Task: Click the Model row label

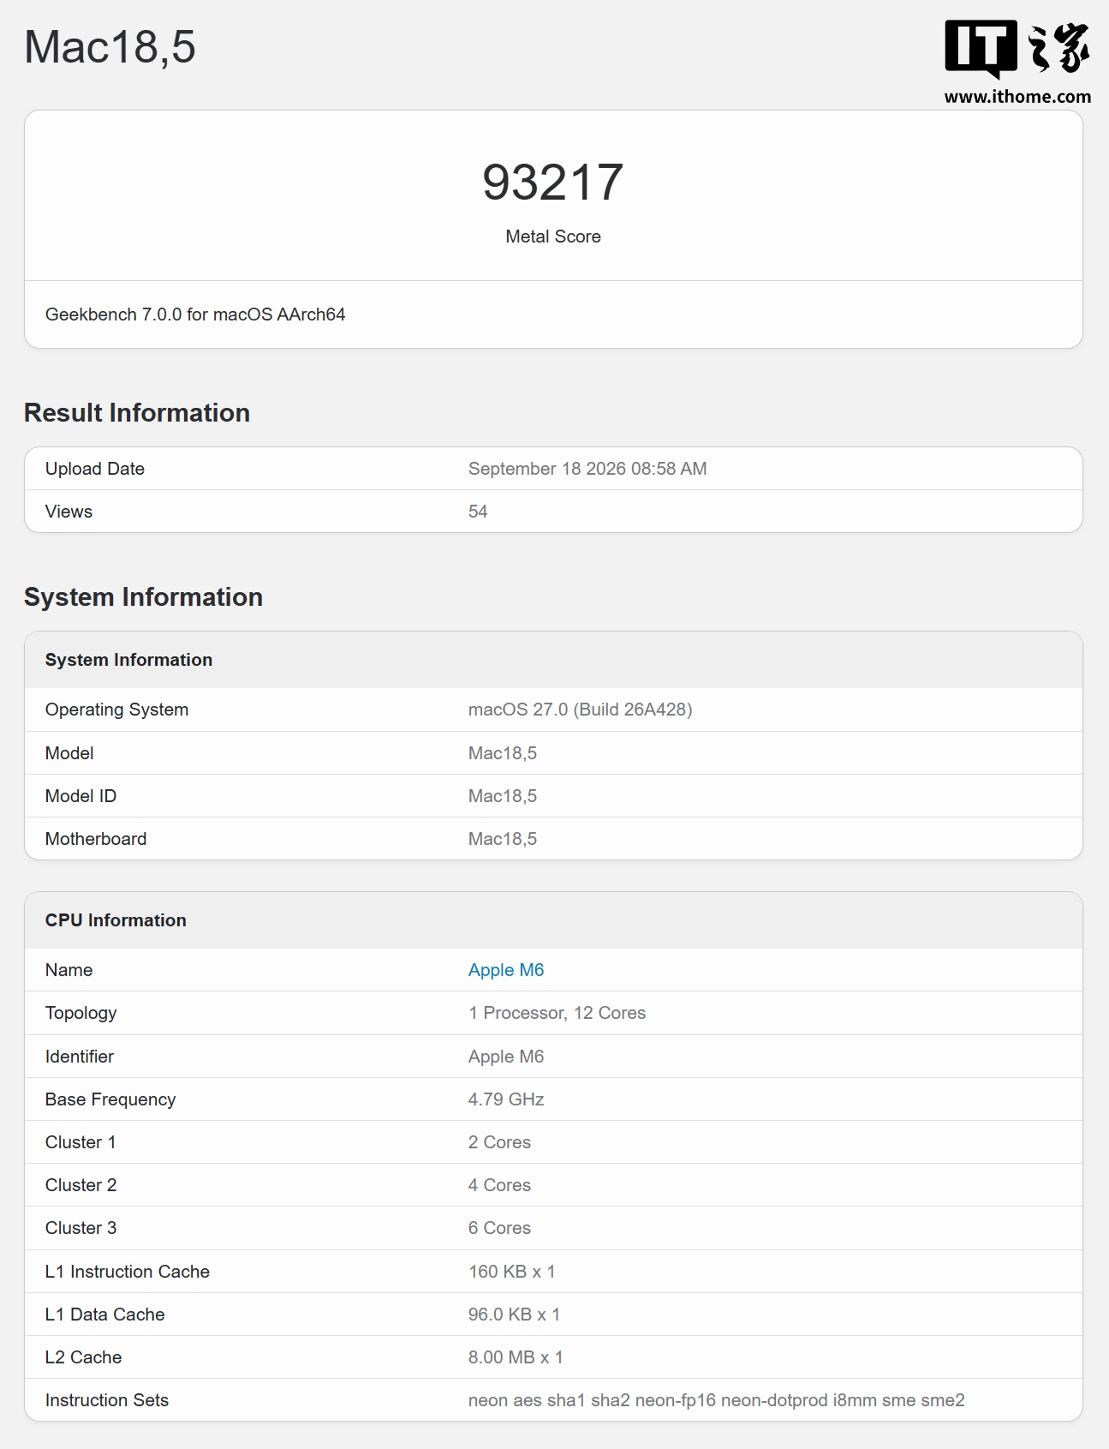Action: pyautogui.click(x=69, y=753)
